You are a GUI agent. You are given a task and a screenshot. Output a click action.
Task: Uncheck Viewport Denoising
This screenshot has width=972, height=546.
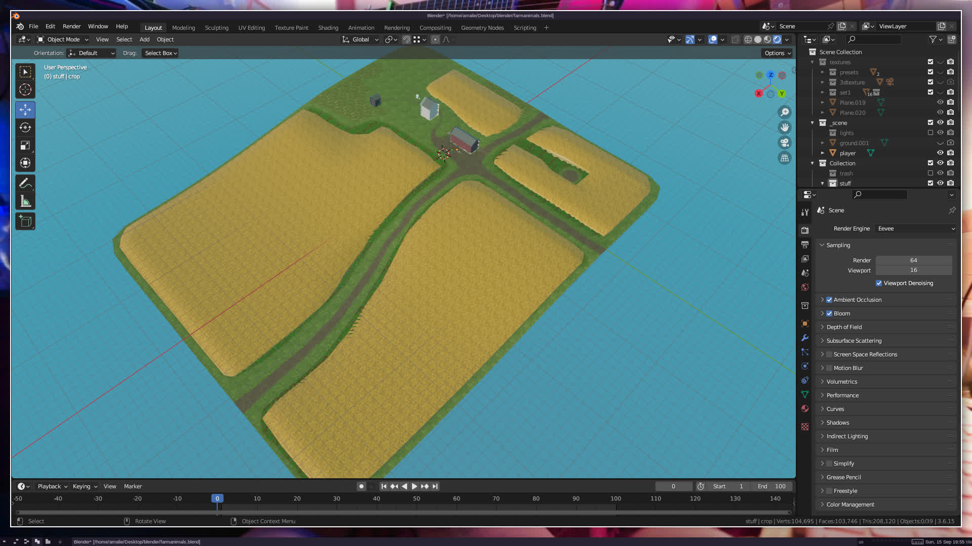879,283
